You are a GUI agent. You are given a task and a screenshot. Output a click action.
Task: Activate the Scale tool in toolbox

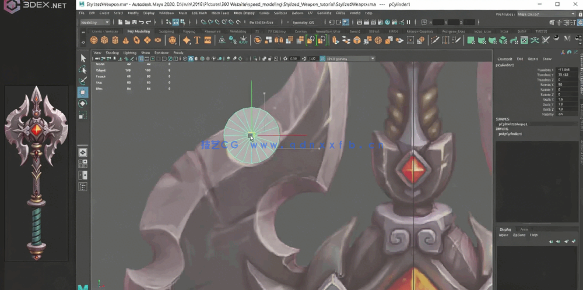click(83, 115)
